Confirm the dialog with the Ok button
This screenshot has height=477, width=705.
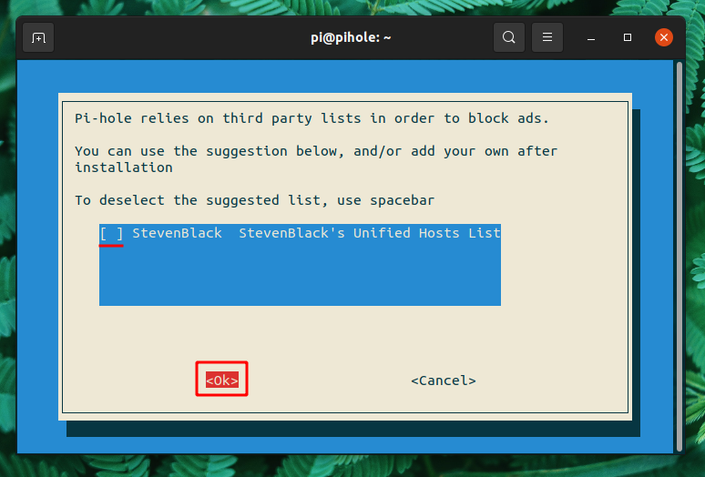tap(221, 380)
